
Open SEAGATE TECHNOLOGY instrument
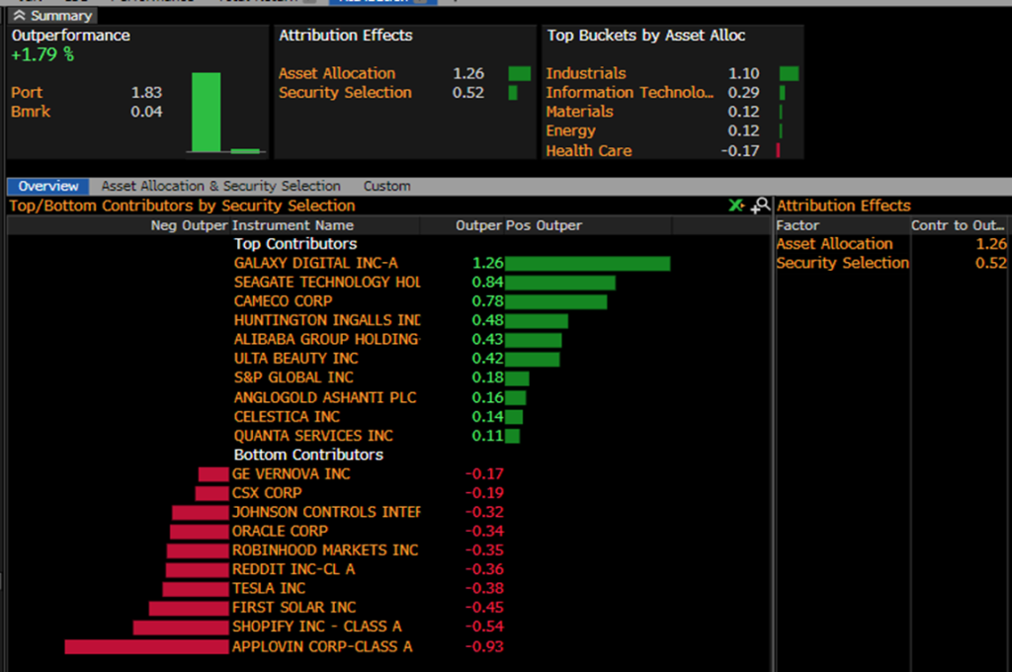click(x=326, y=283)
